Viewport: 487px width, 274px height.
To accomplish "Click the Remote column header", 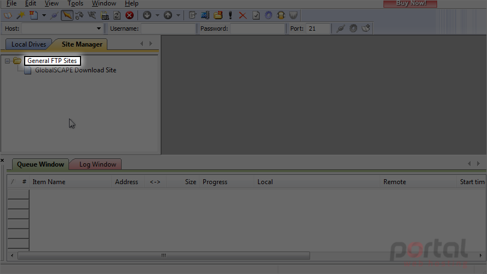I will point(418,182).
